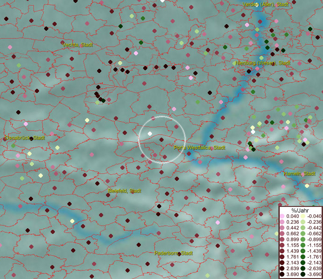Select the Nienburg (Weser), Stadt label
Screen dimensions: 323x279
(263, 63)
